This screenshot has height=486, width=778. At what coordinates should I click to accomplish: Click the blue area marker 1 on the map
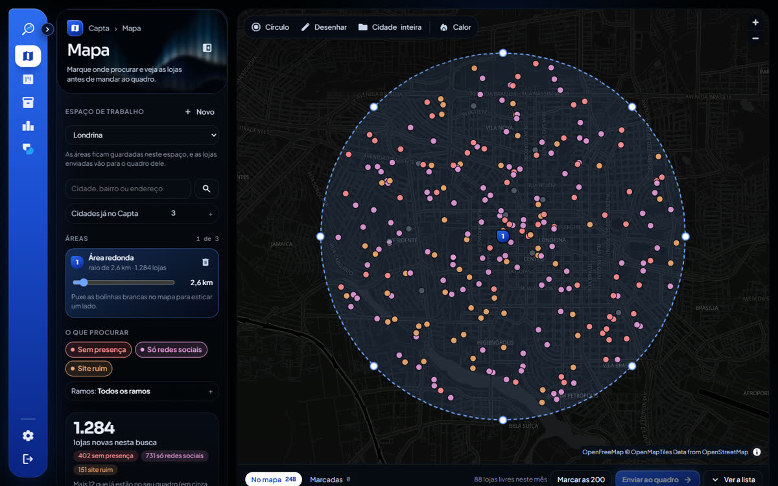click(x=502, y=237)
